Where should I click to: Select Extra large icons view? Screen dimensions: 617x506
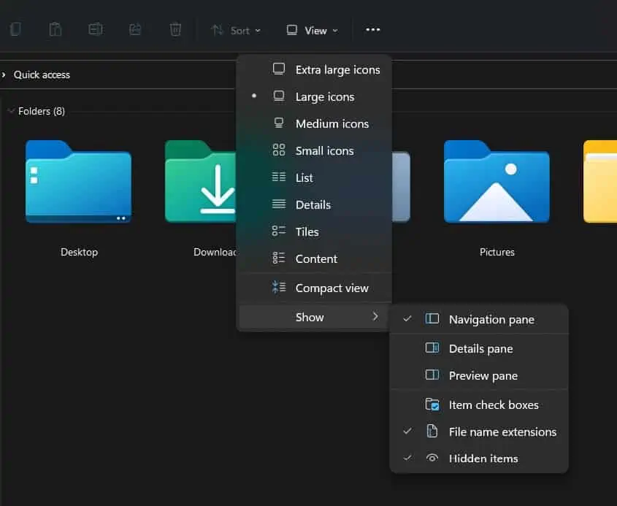click(x=337, y=70)
